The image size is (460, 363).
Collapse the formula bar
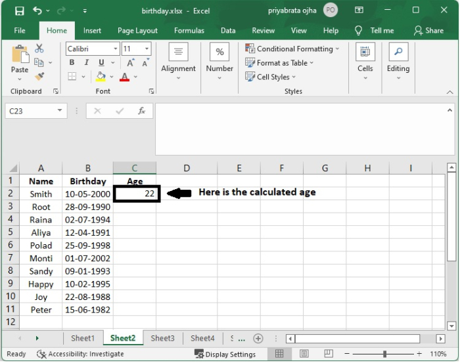[x=449, y=110]
